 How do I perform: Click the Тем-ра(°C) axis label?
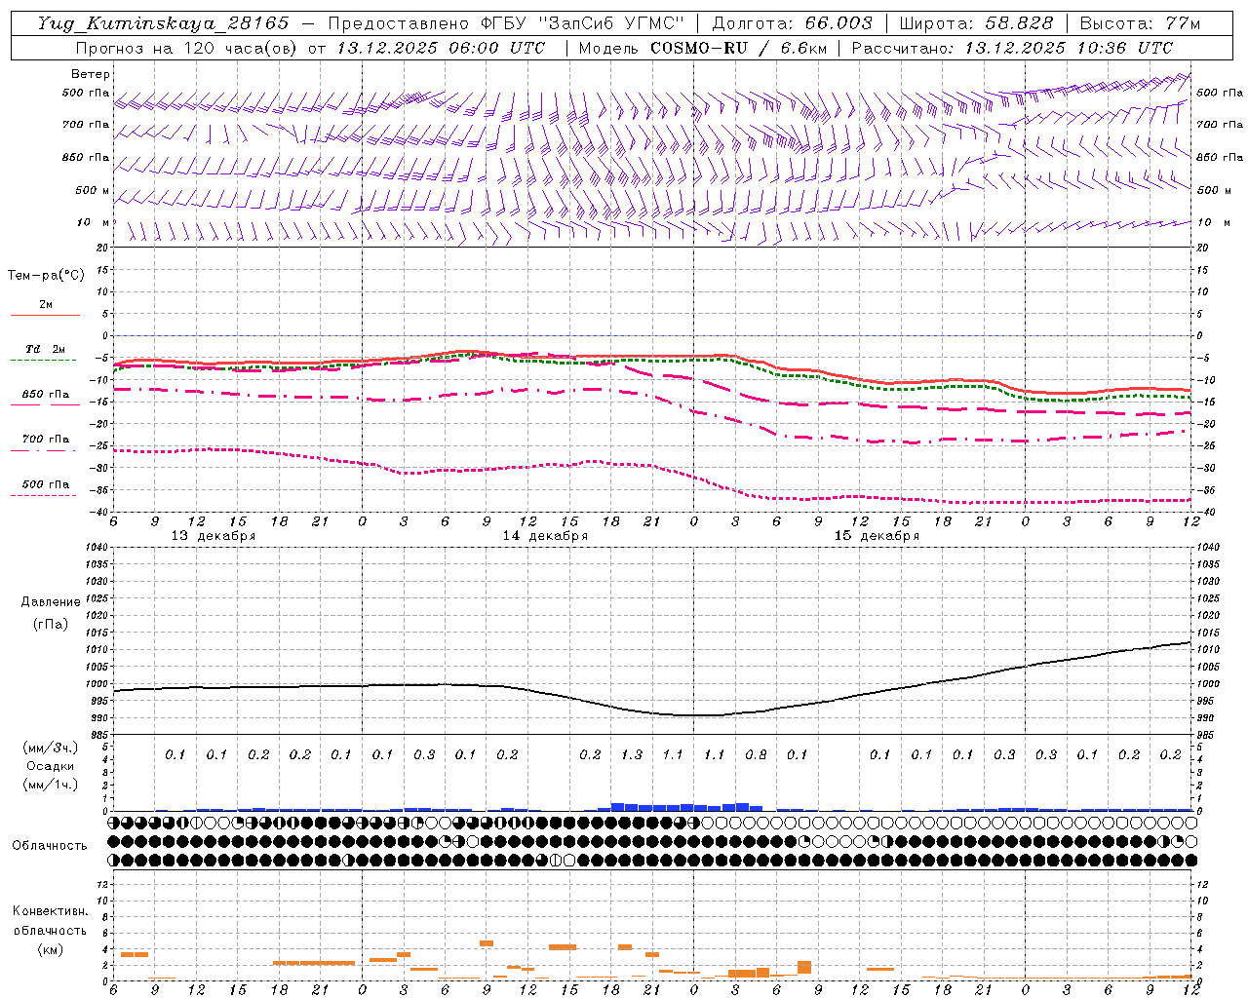coord(46,276)
